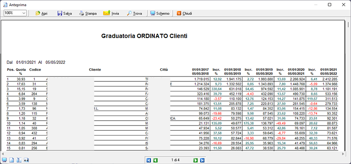Save the report with Salva

pyautogui.click(x=64, y=14)
